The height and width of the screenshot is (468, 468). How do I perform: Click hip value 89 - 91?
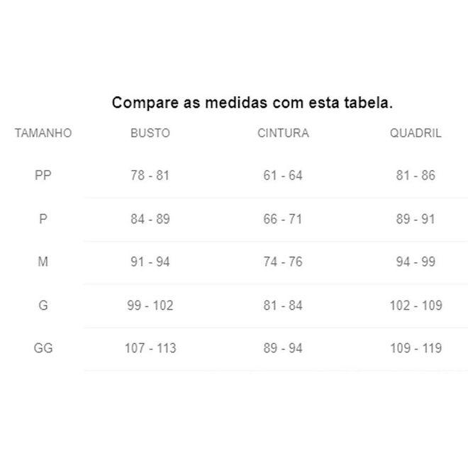point(416,219)
